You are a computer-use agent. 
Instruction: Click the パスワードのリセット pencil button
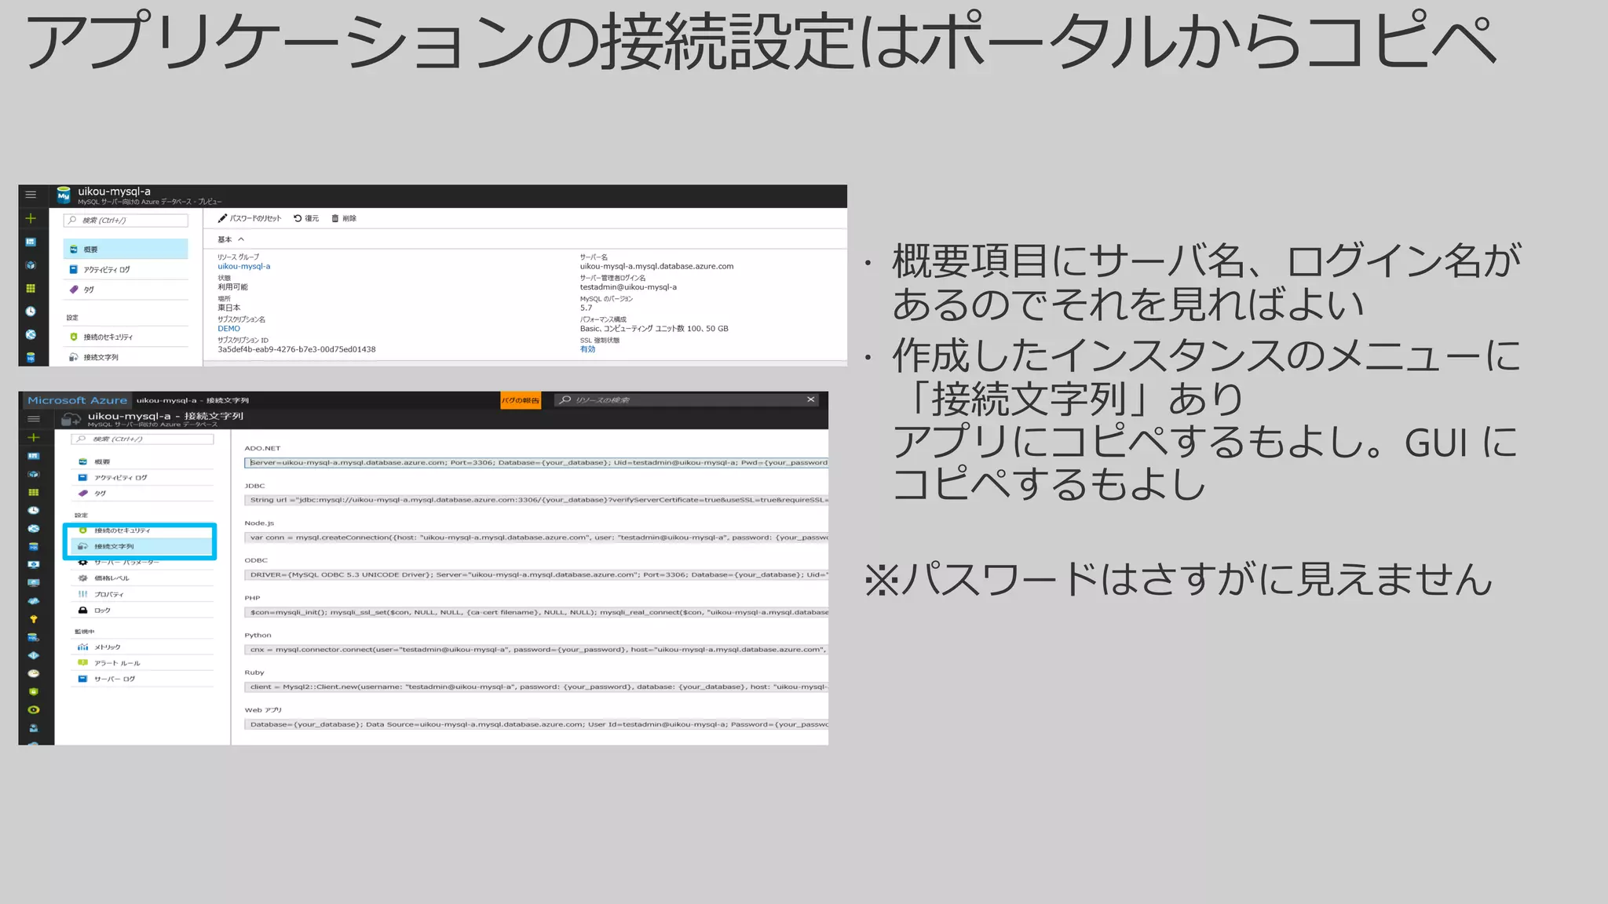[250, 218]
